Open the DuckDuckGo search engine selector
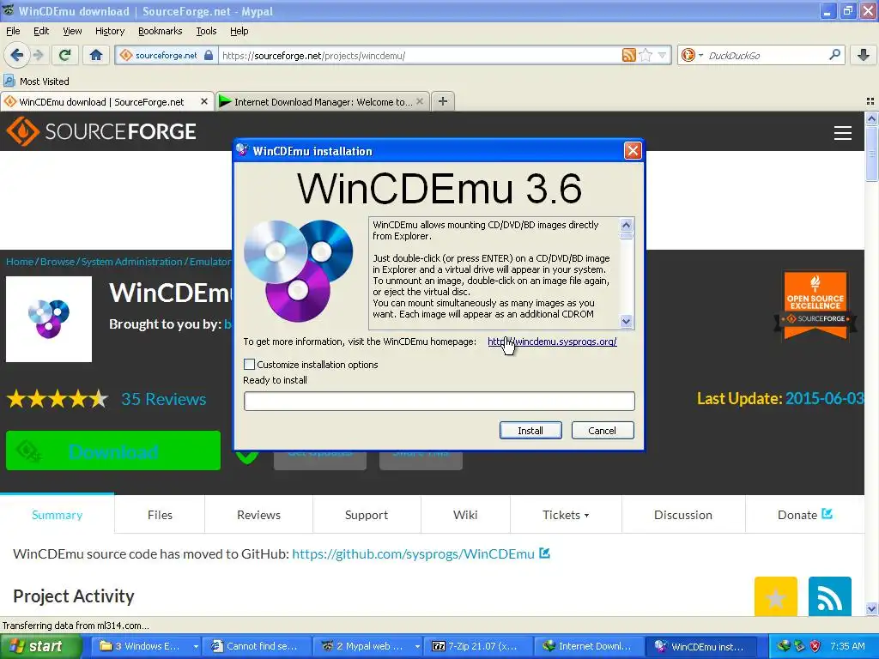Viewport: 879px width, 659px height. click(x=692, y=55)
